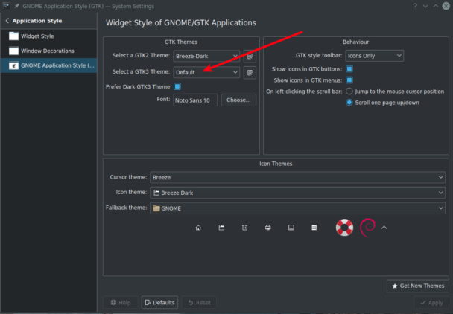Screen dimensions: 453x314
Task: Click the home icon in icon preview
Action: pos(198,228)
